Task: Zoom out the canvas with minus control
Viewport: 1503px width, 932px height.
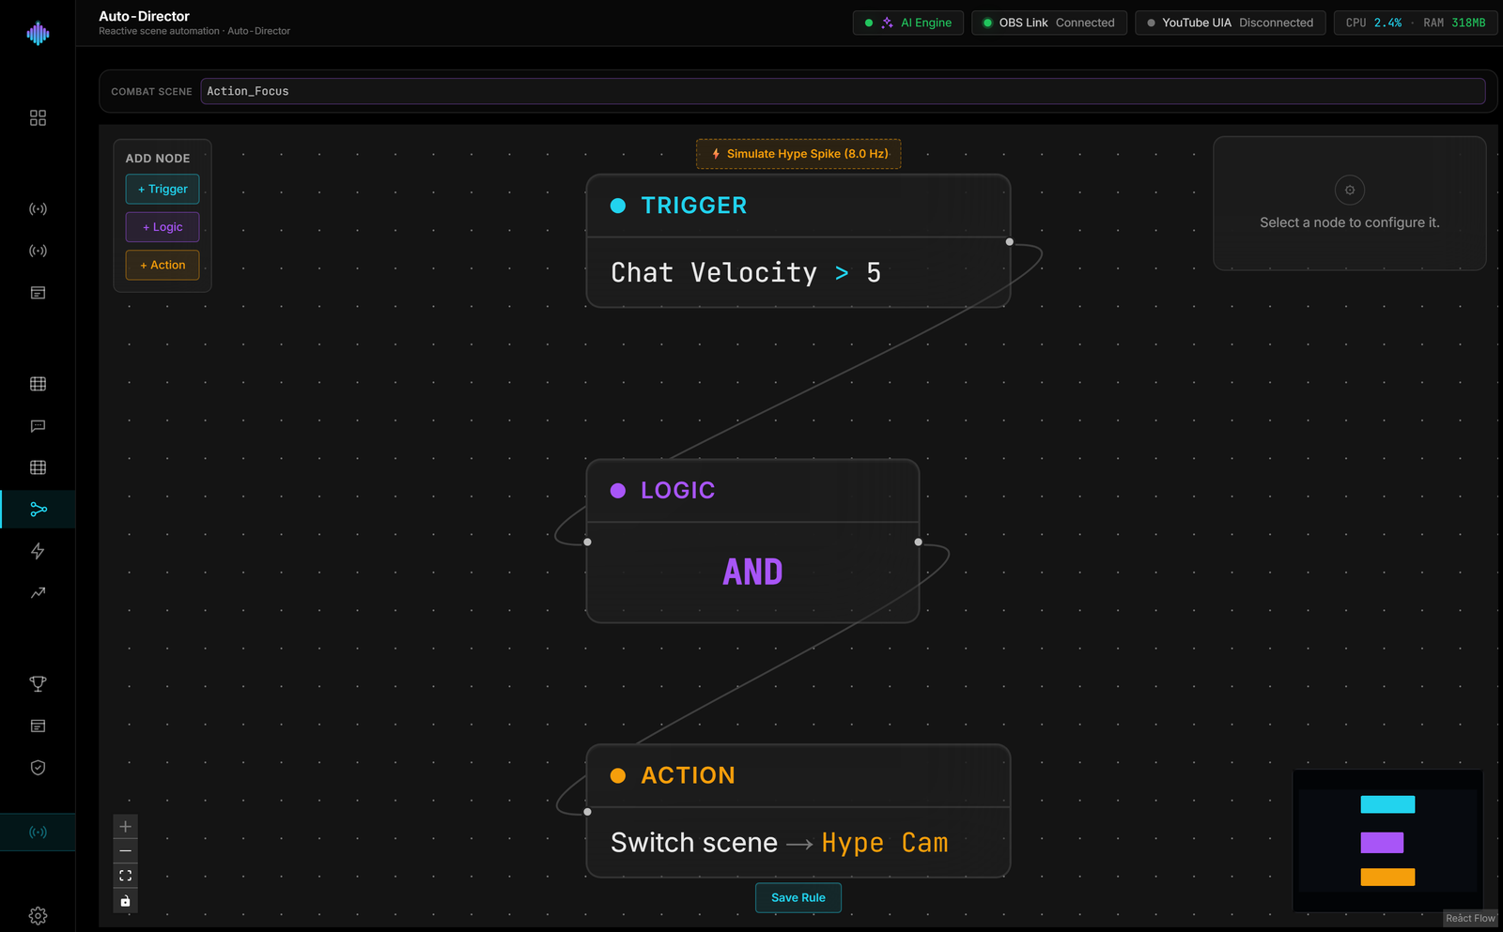Action: pos(125,851)
